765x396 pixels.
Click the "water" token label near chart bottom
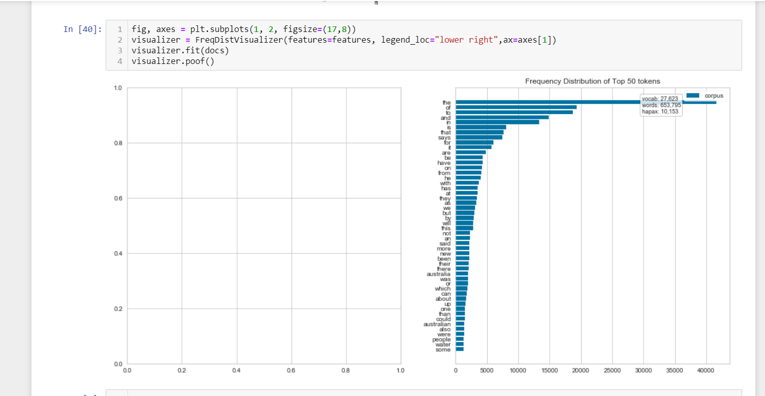pyautogui.click(x=443, y=344)
